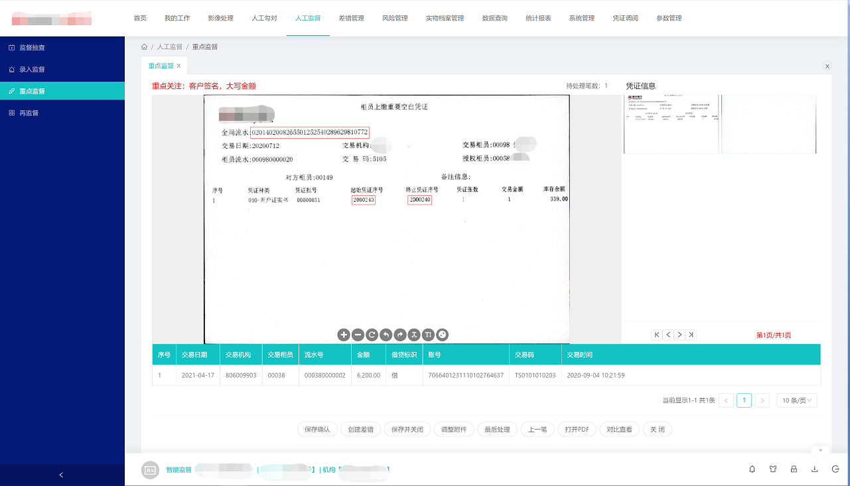Click the 创建差错 button
The width and height of the screenshot is (850, 486).
pyautogui.click(x=361, y=430)
